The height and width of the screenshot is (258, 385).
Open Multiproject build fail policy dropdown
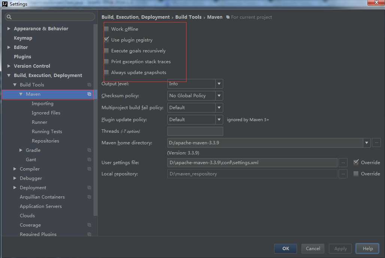pyautogui.click(x=195, y=108)
